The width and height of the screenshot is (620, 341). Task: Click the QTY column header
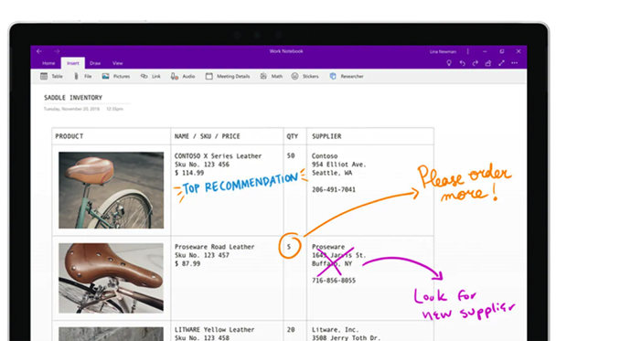(293, 136)
